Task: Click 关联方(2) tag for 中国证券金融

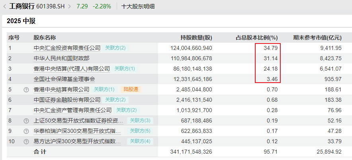Action: 115,100
